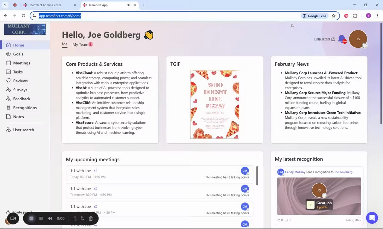Open Tomorrow's 1:1 with Joe meeting
383x229 pixels.
[x=159, y=191]
